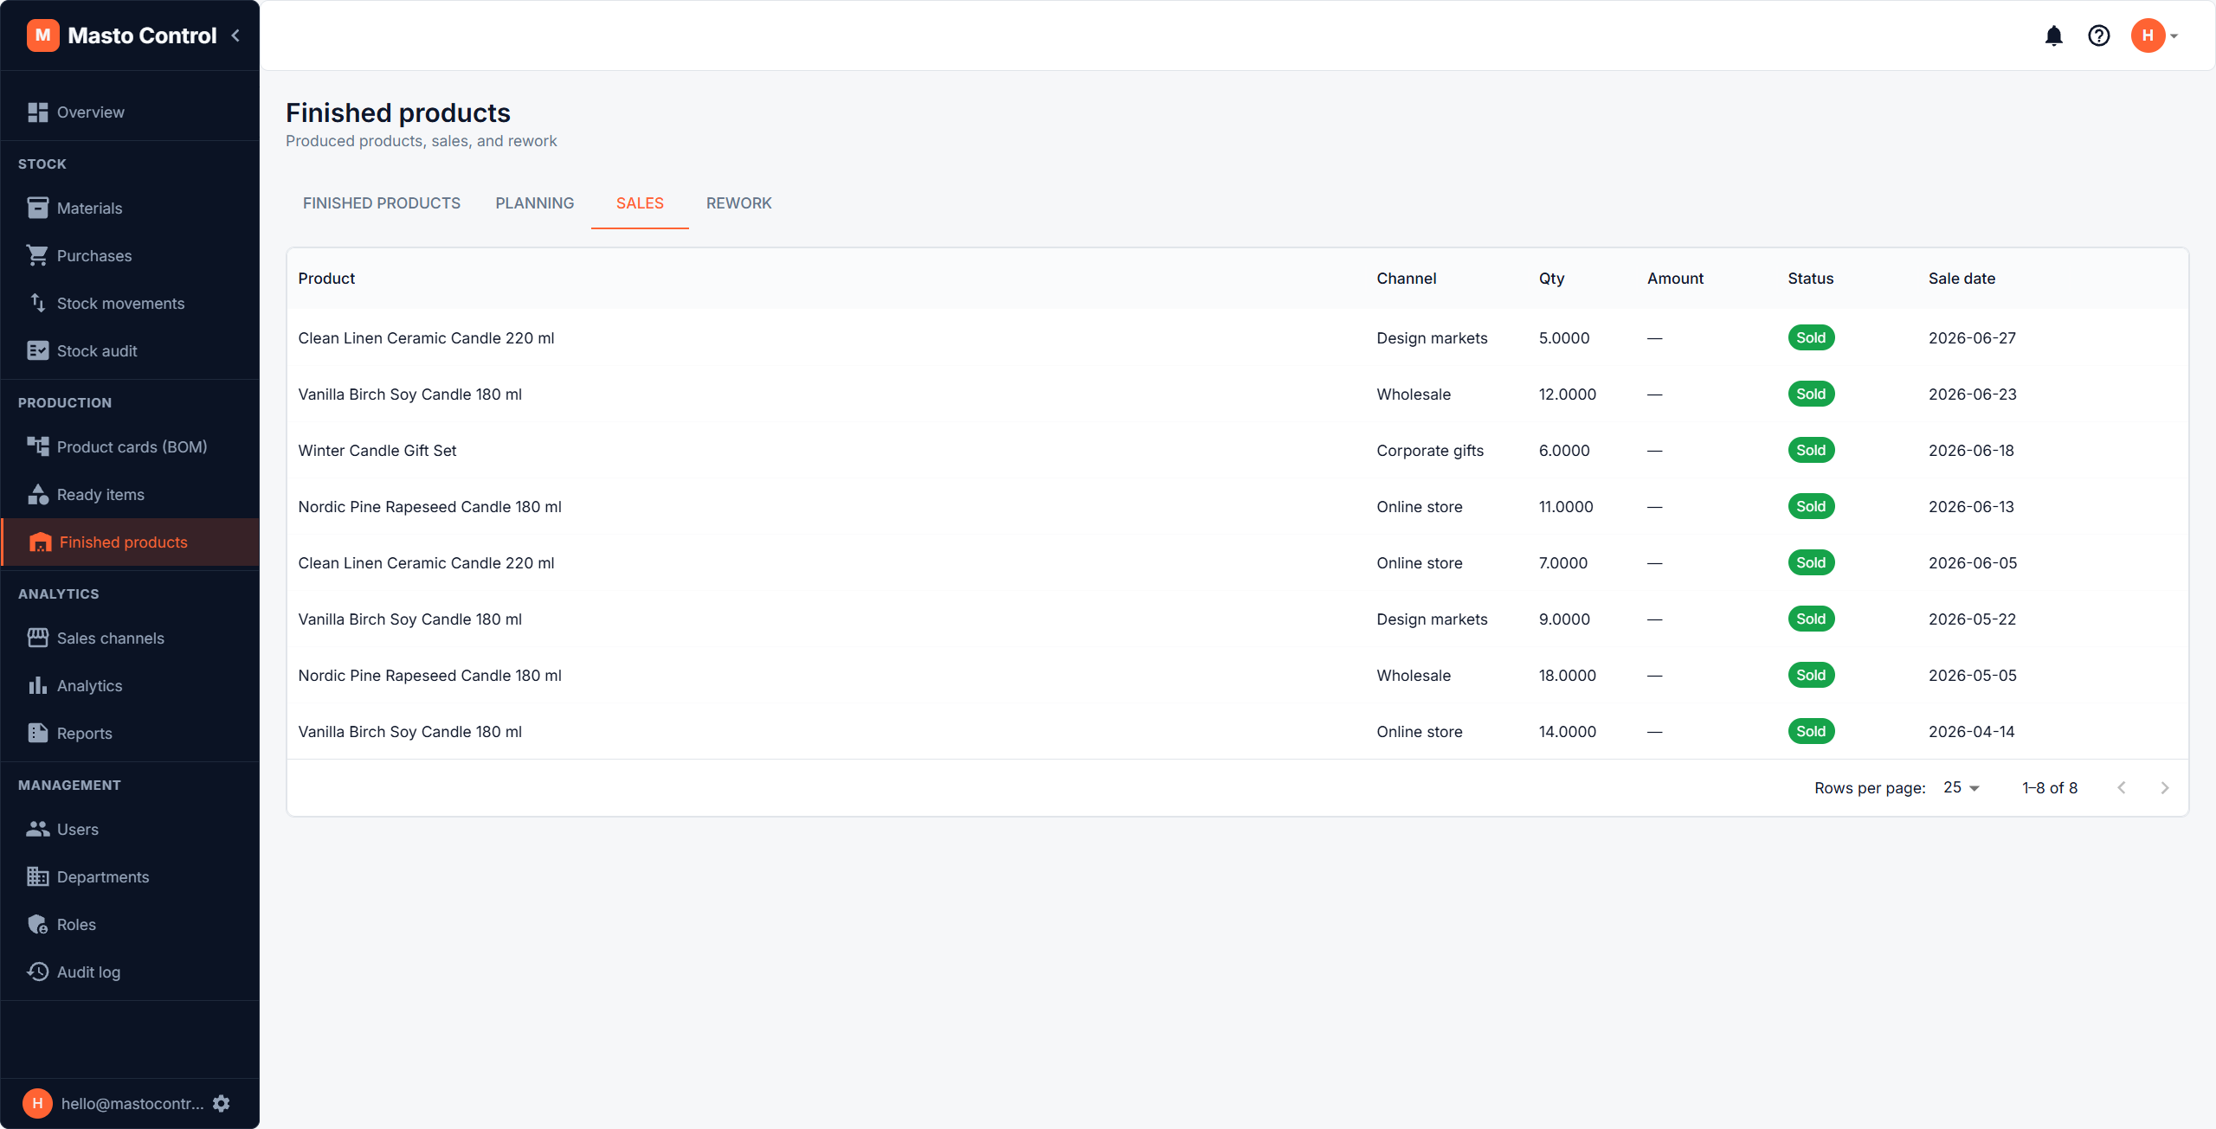Collapse the sidebar with the chevron
This screenshot has width=2216, height=1129.
[x=235, y=35]
